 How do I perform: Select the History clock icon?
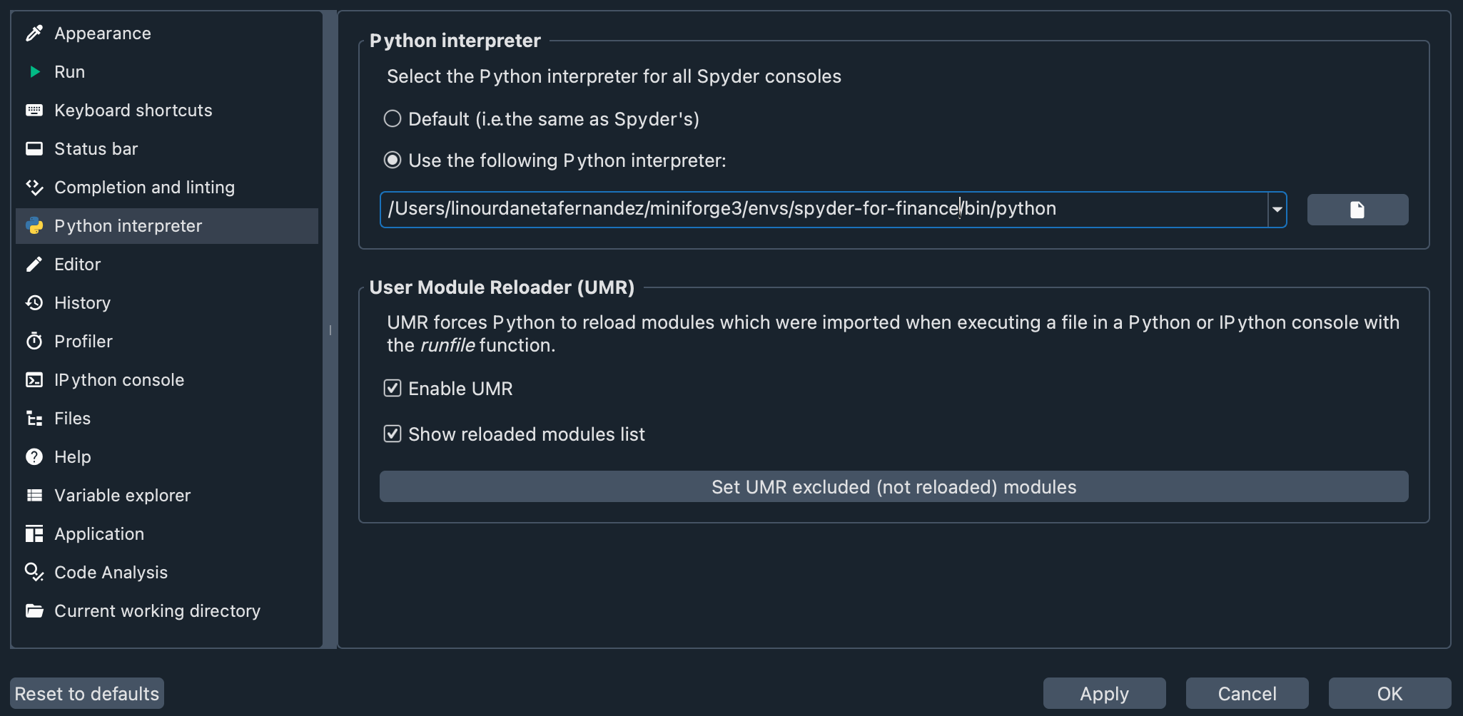click(34, 302)
